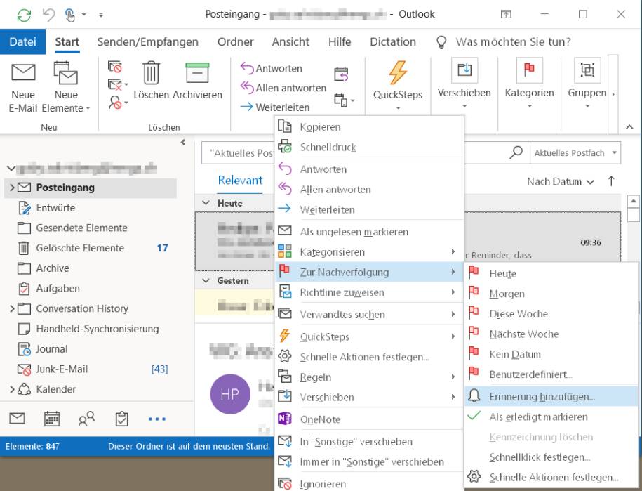This screenshot has width=642, height=491.
Task: Open the Entwürfe folder
Action: click(55, 208)
